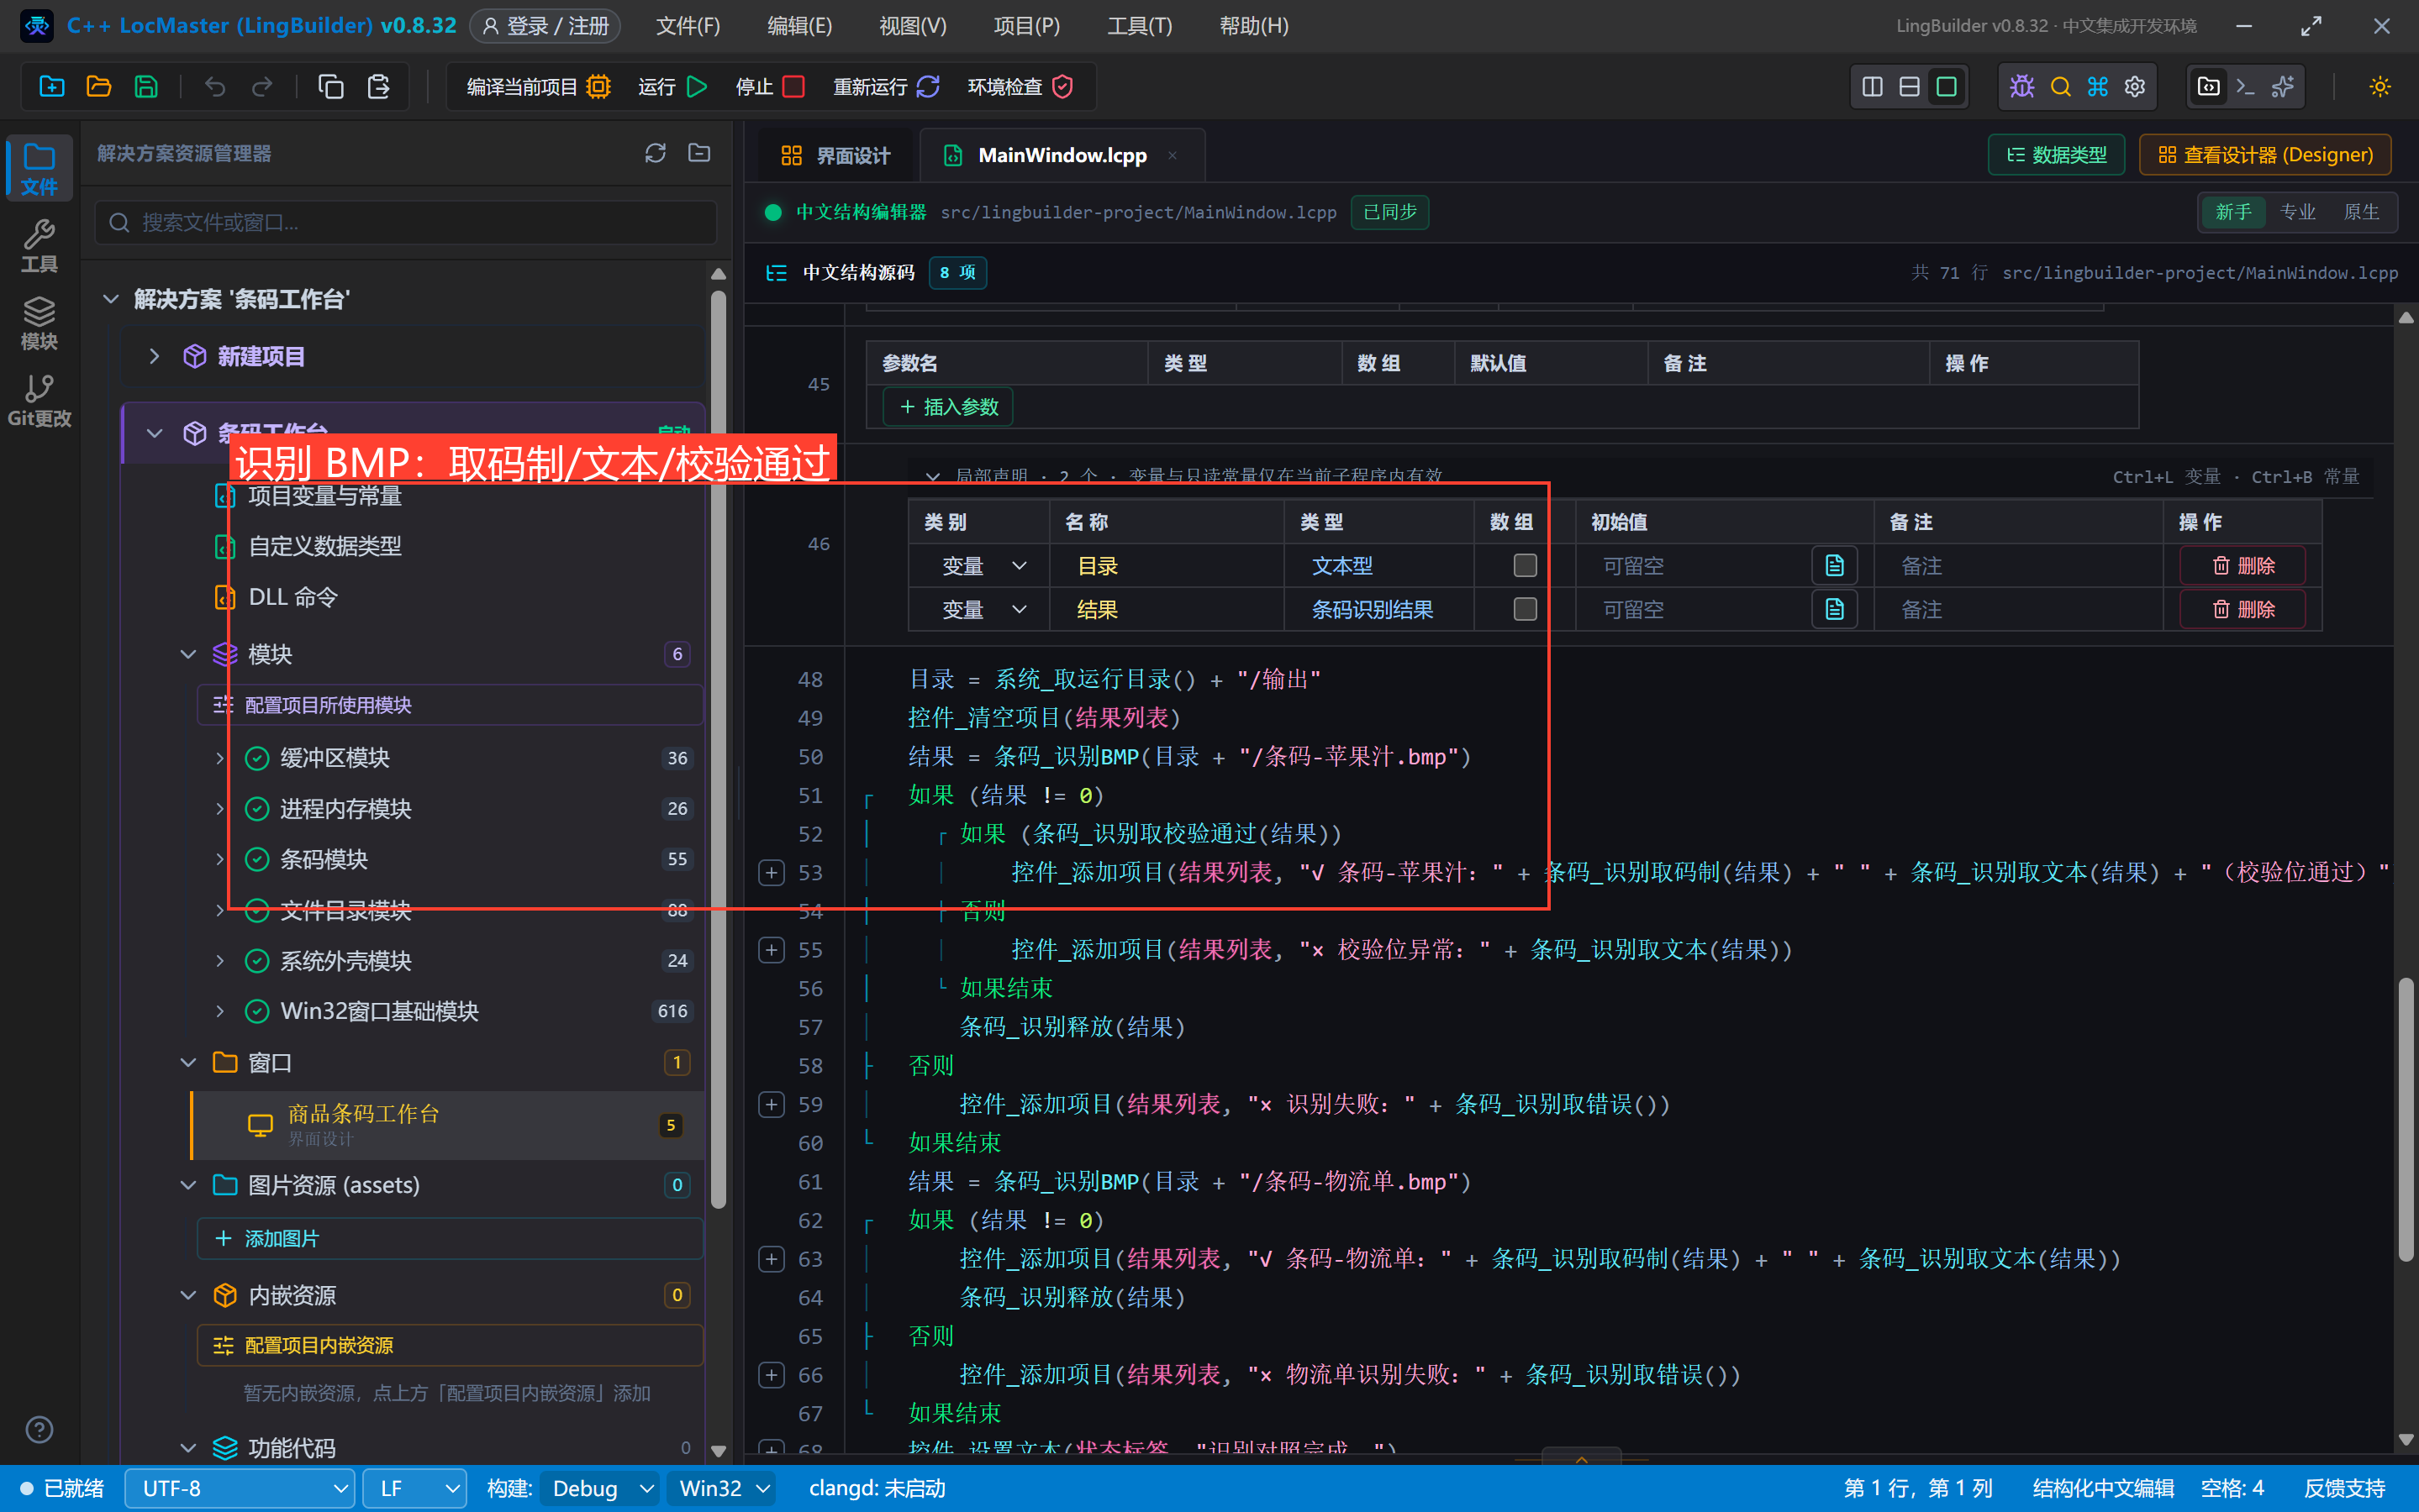Open the LF line ending dropdown
Image resolution: width=2419 pixels, height=1512 pixels.
(414, 1488)
